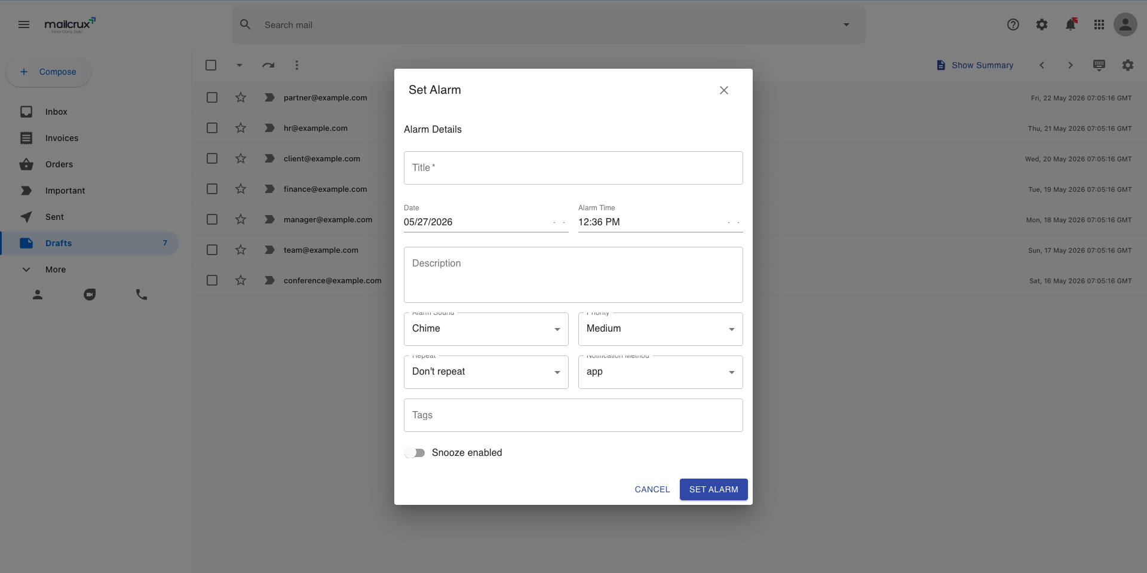Open the select-all dropdown arrow
This screenshot has height=573, width=1147.
(x=240, y=65)
